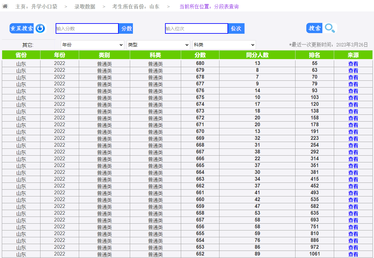Image resolution: width=374 pixels, height=258 pixels.
Task: Click the 分数 button beside score input
Action: tap(126, 28)
